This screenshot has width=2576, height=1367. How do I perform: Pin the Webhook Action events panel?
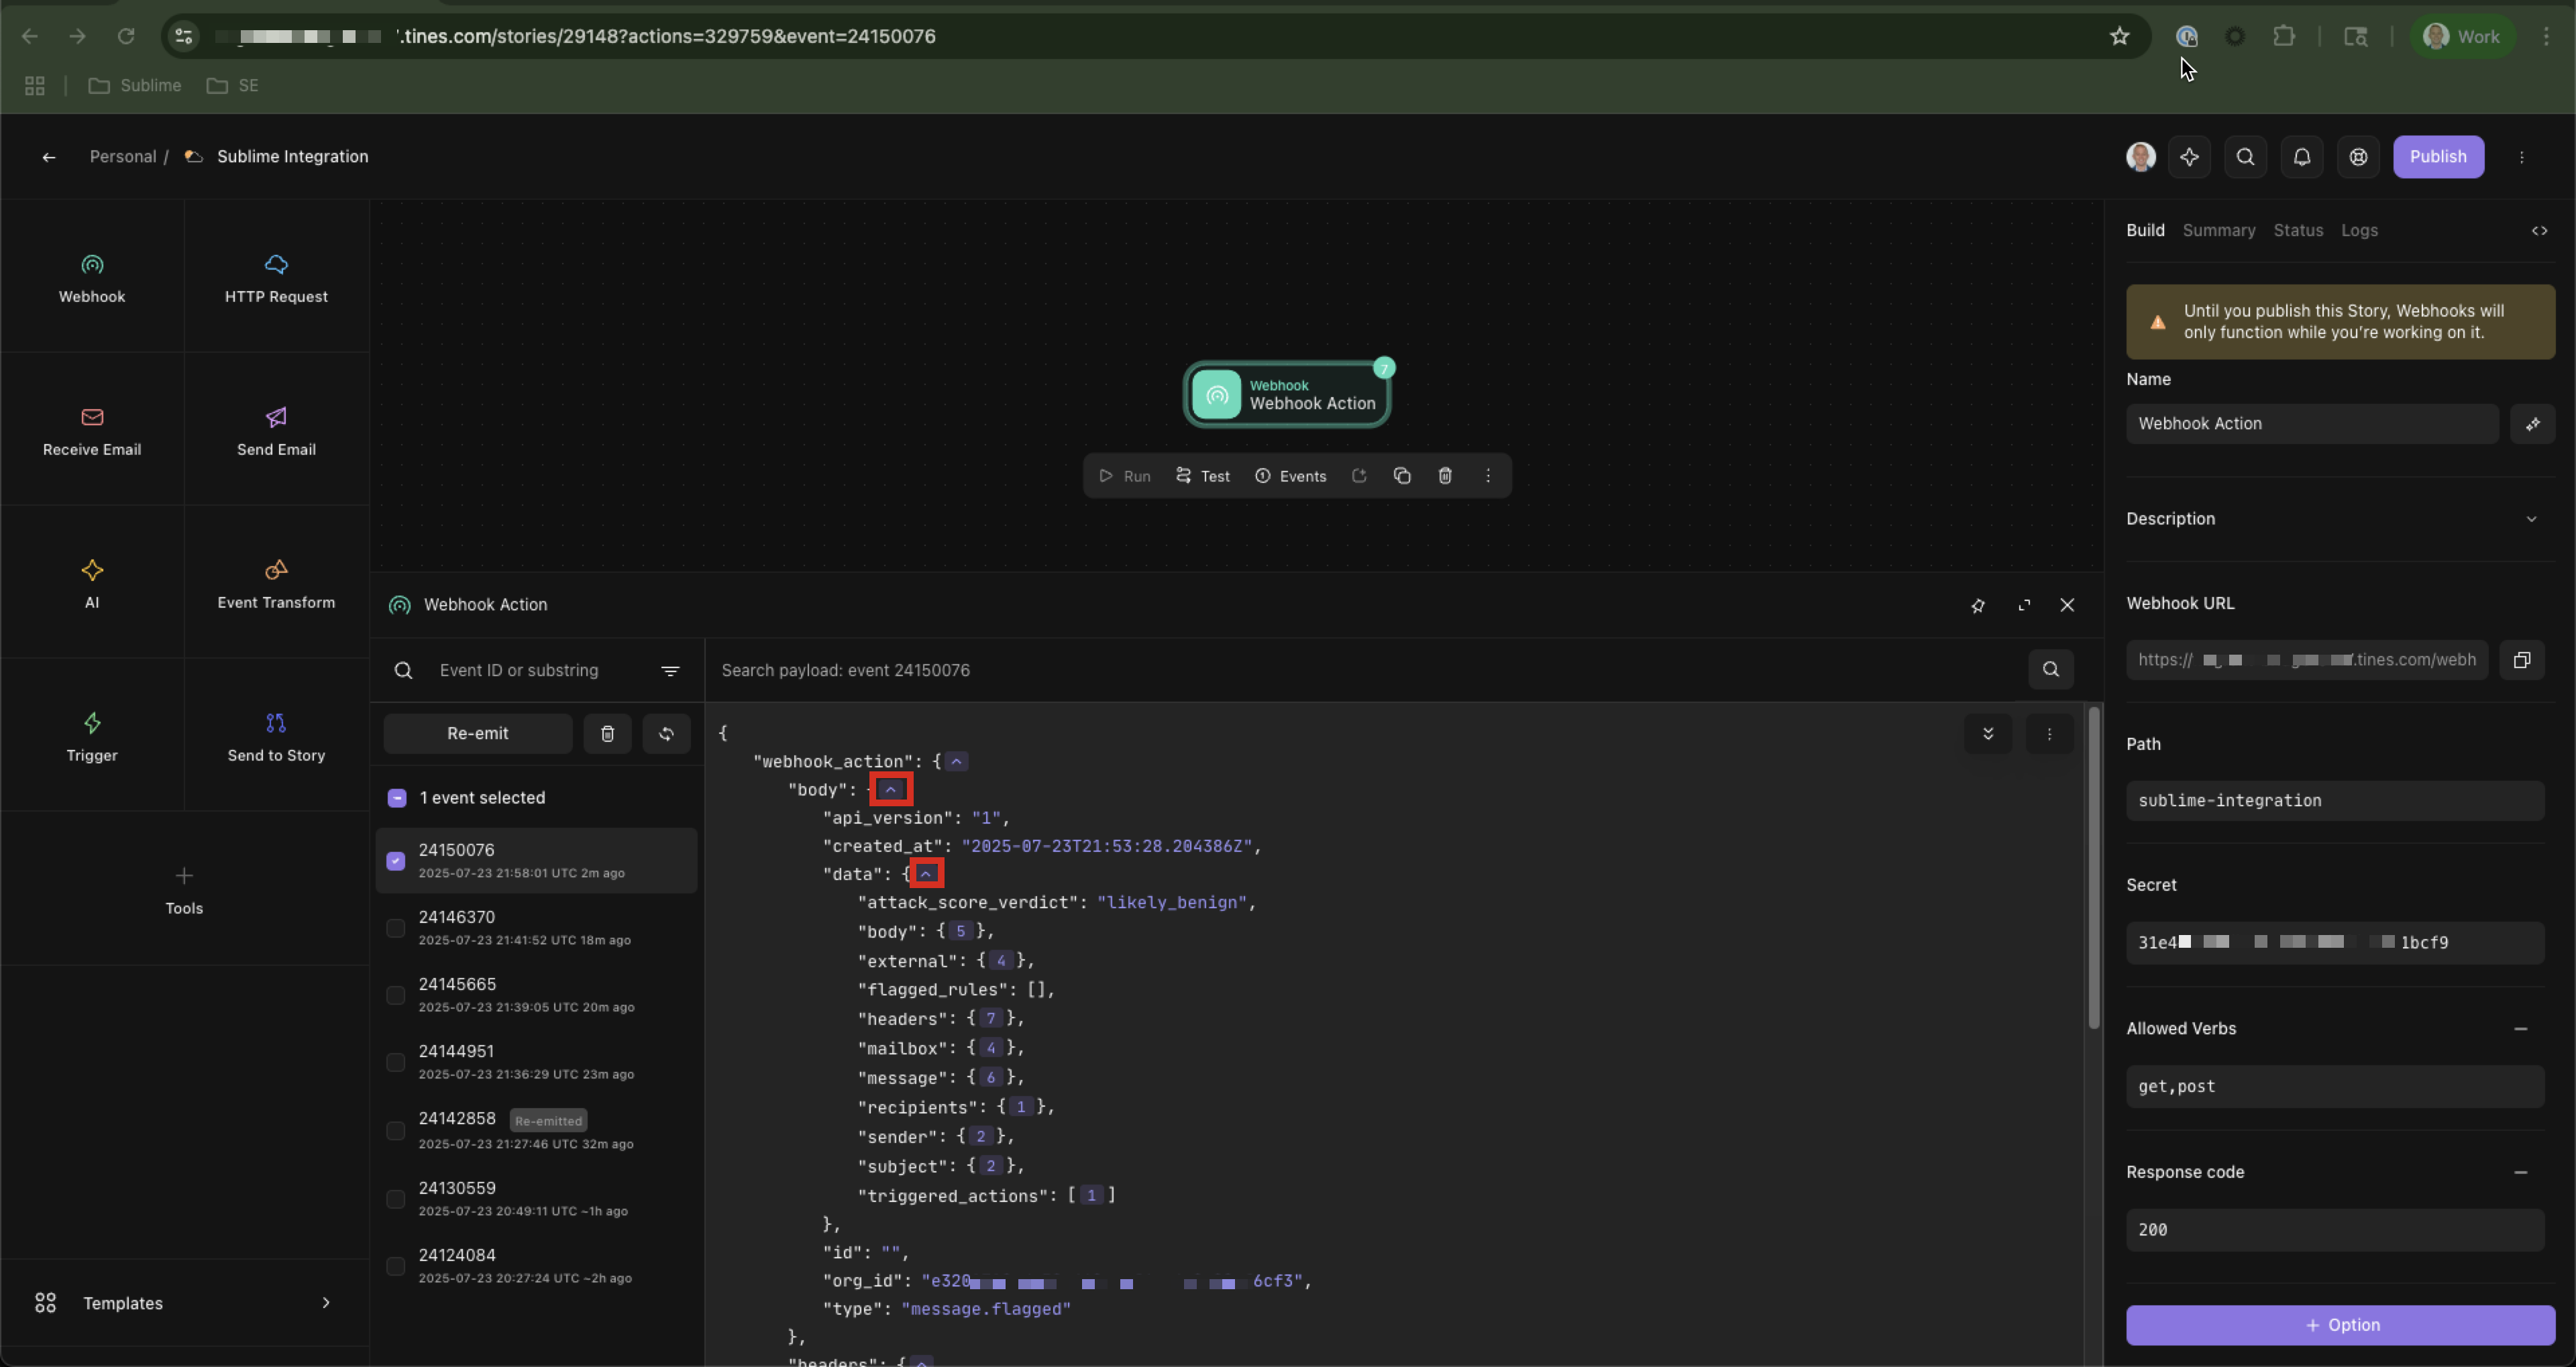click(1977, 605)
